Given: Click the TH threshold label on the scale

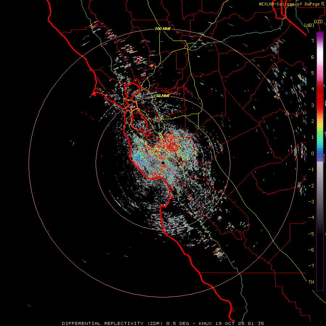Looking at the screenshot, I should [x=311, y=282].
